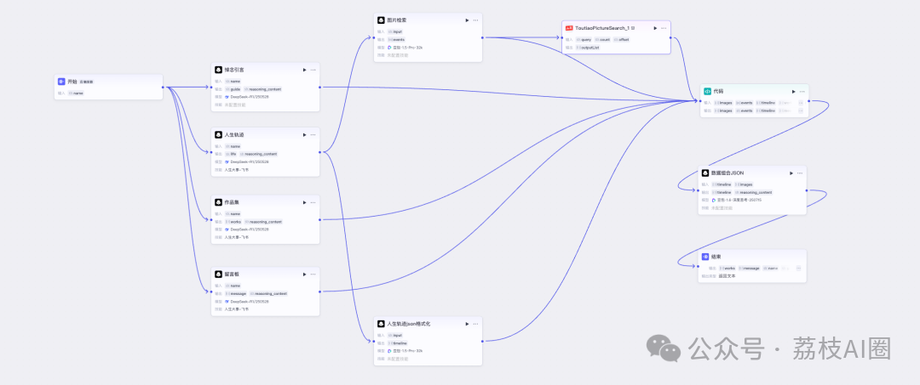The image size is (920, 385).
Task: Open more options menu of 人生轨迹json格式化
Action: [475, 324]
